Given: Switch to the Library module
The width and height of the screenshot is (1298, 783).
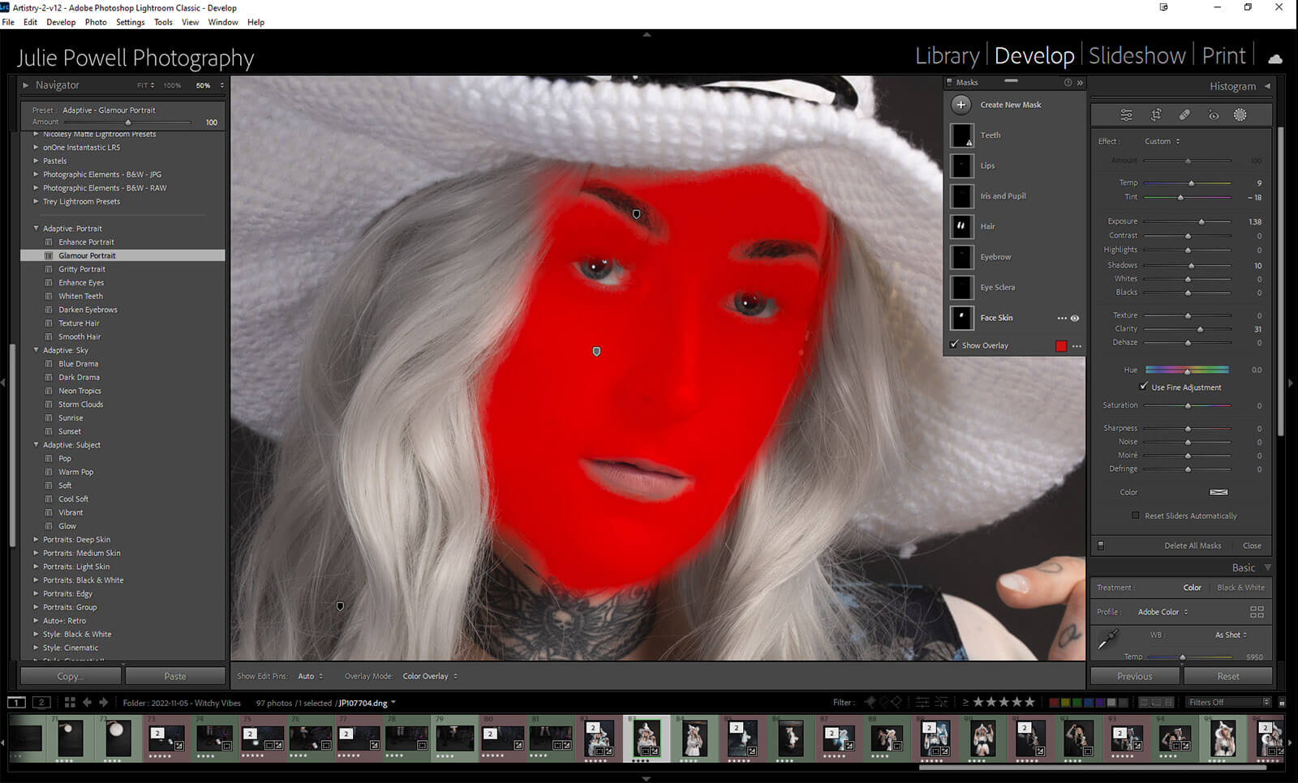Looking at the screenshot, I should click(x=947, y=56).
